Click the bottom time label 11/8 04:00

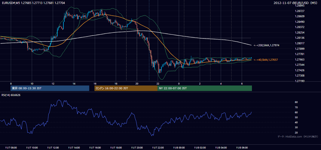[x=221, y=148]
